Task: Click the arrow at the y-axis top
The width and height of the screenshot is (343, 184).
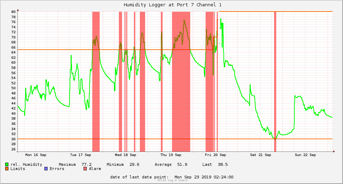Action: pyautogui.click(x=18, y=10)
